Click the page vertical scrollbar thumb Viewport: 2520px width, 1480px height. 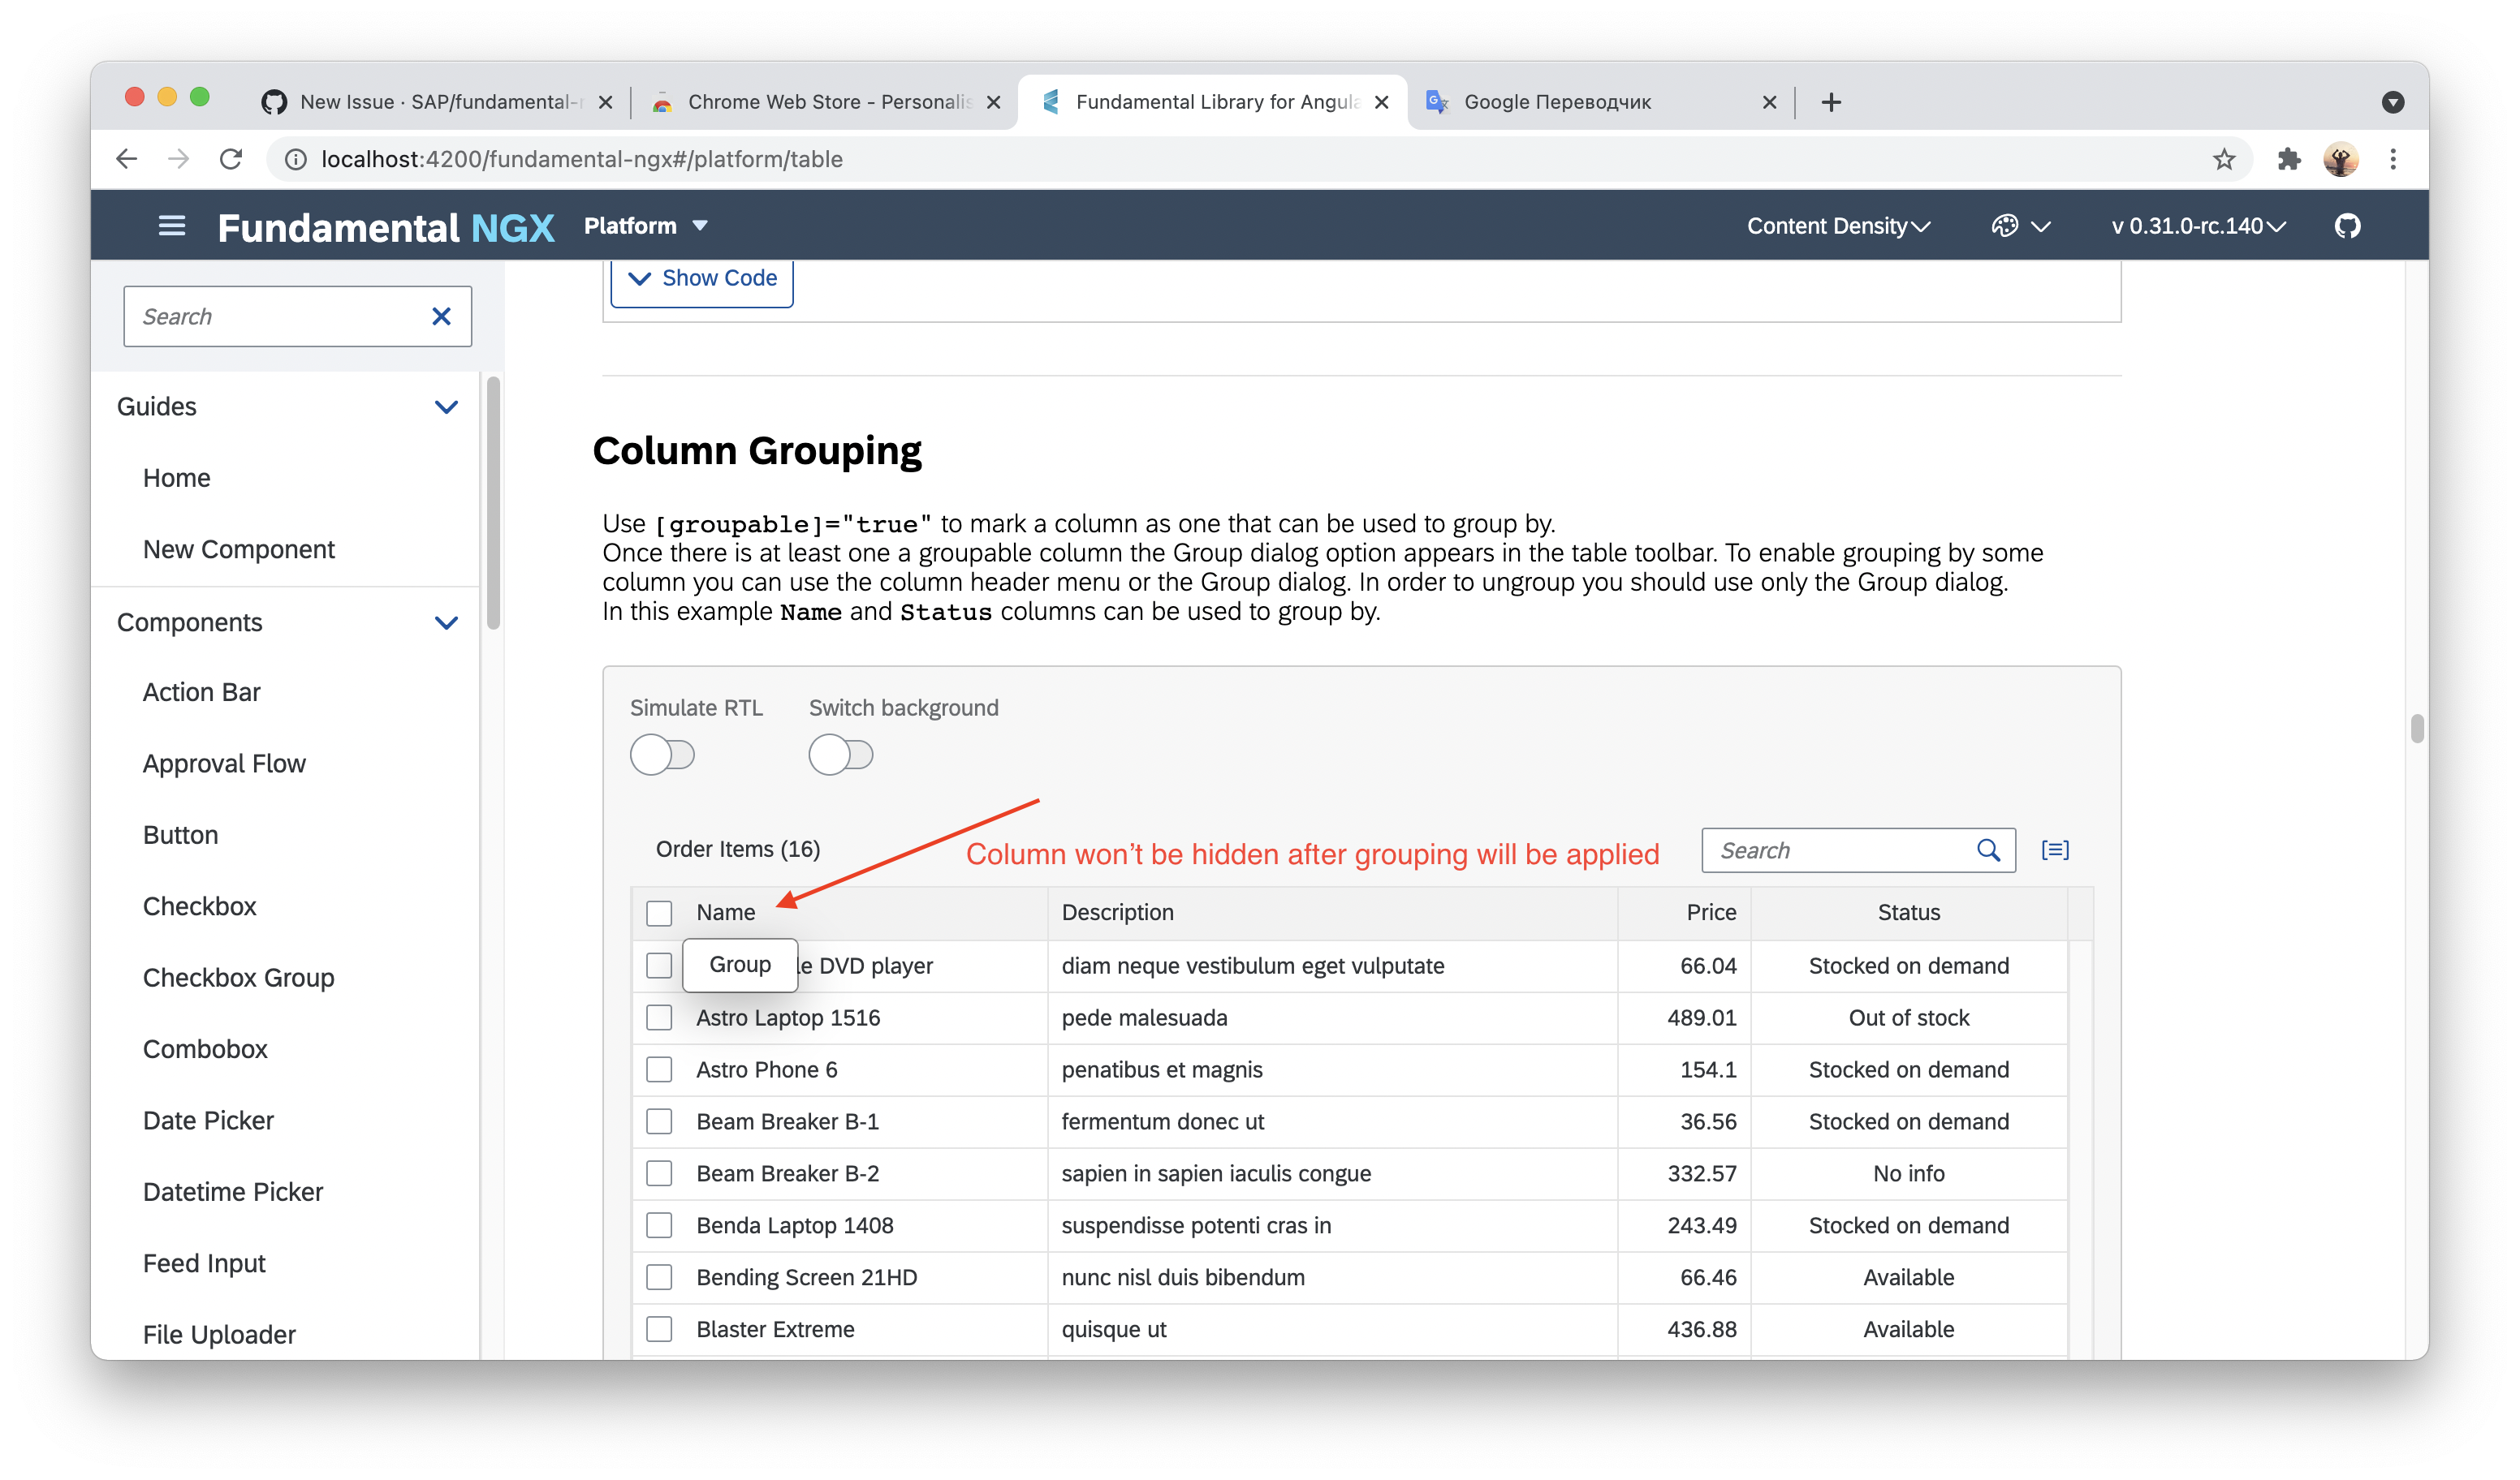[2417, 729]
